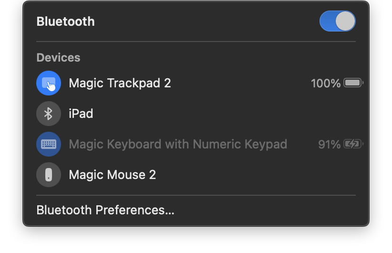Click the Magic Mouse 2 device icon
392x253 pixels.
[x=49, y=175]
